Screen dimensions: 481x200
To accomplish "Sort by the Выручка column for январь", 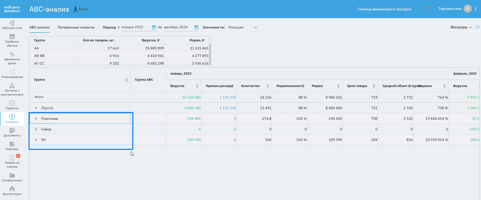I will [x=197, y=86].
